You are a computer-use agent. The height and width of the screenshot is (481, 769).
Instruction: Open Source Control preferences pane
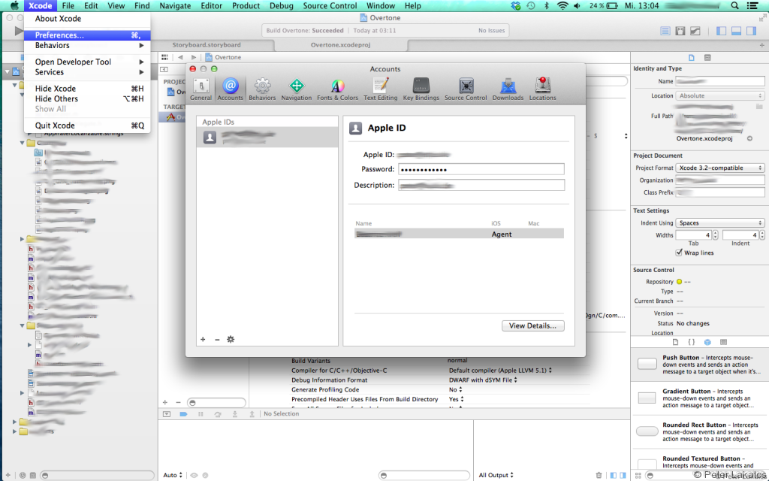[466, 89]
